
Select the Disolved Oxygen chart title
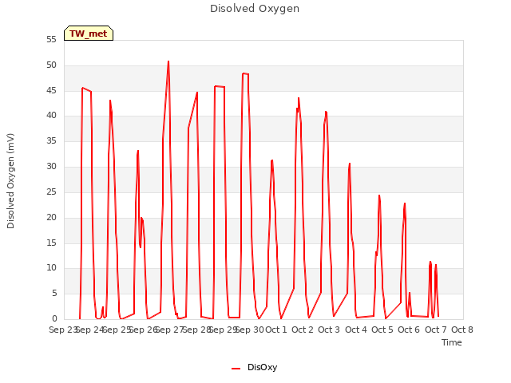coord(255,9)
